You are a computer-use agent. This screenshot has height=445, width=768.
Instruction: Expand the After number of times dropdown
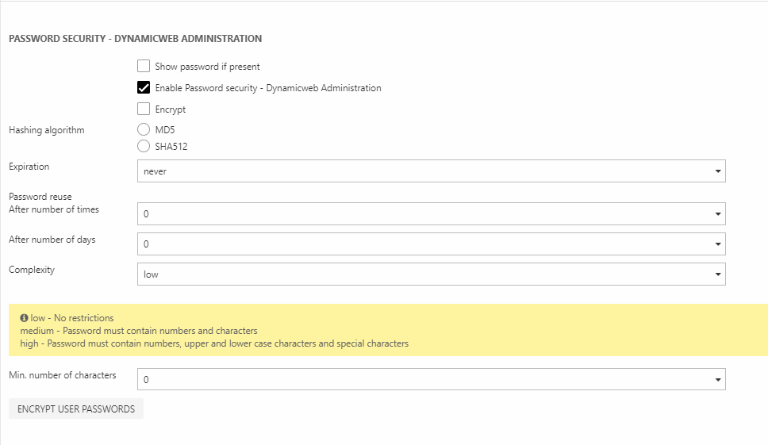[x=431, y=214]
